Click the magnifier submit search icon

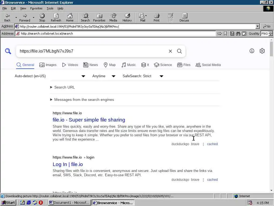(180, 51)
